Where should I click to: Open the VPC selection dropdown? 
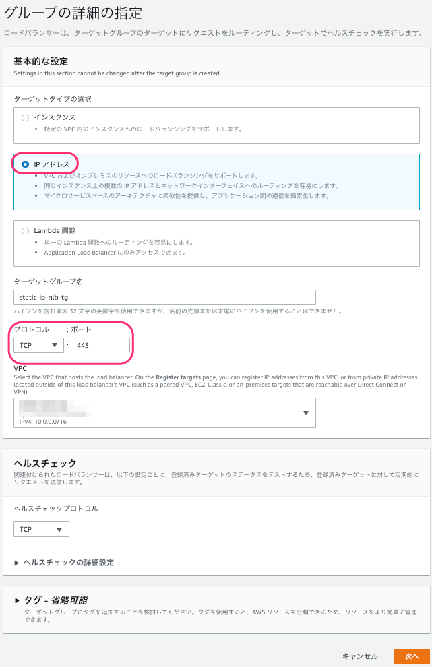point(164,412)
